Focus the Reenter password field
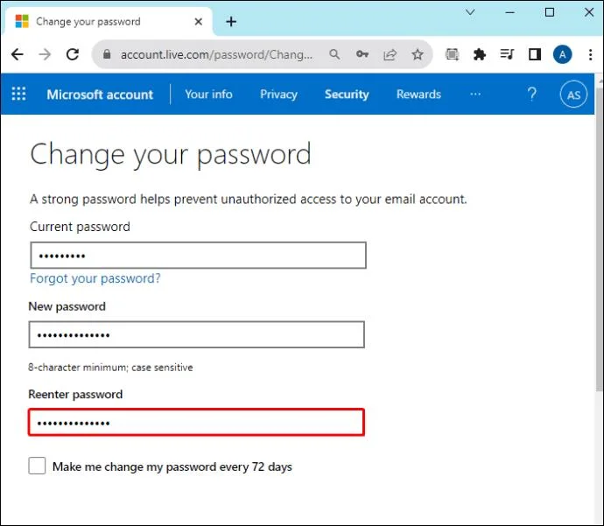Viewport: 604px width, 526px height. point(196,423)
